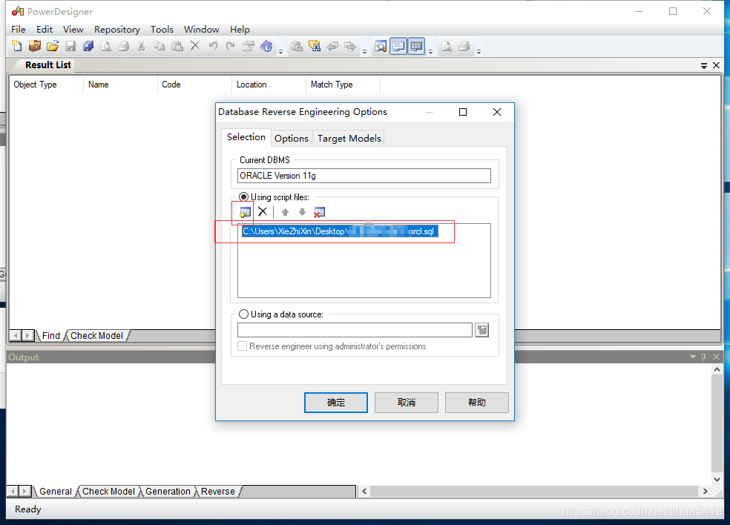Switch to the Target Models tab
Screen dimensions: 730x525
coord(348,138)
